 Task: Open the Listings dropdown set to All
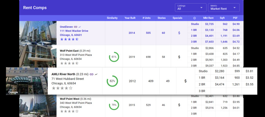pos(191,8)
